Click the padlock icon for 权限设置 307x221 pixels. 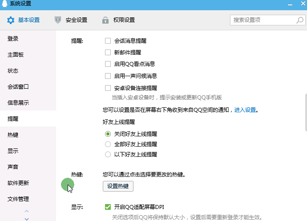105,20
